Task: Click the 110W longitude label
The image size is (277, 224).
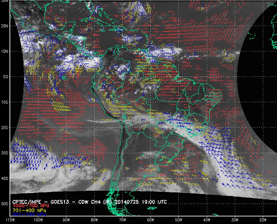Action: coord(10,220)
